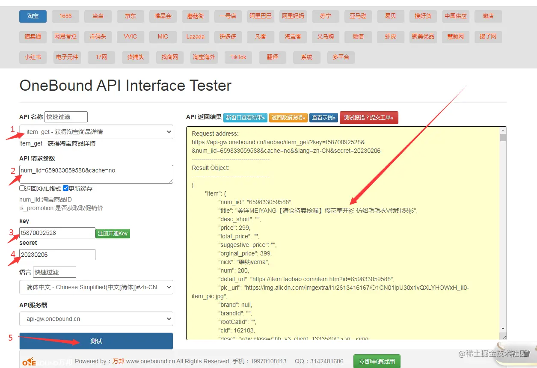
Task: Switch to the 小红书 tab
Action: point(33,57)
